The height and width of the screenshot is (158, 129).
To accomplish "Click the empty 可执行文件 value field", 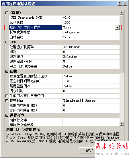I will (91, 120).
